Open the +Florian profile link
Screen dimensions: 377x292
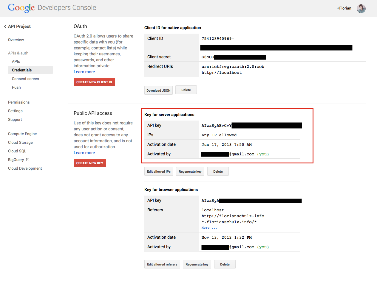(344, 8)
